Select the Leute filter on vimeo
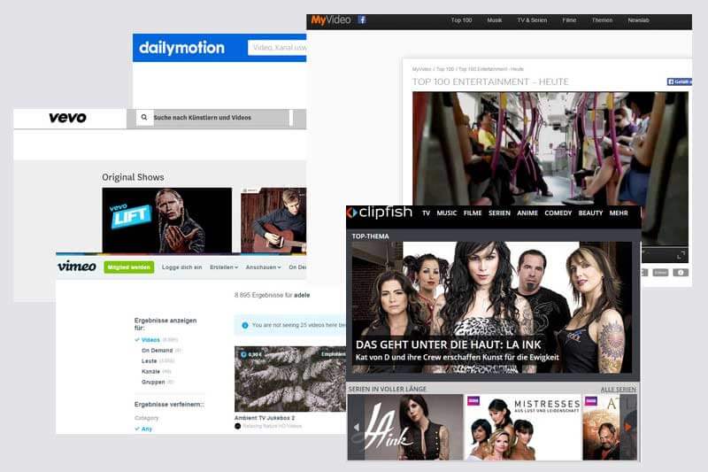708x472 pixels. tap(149, 361)
